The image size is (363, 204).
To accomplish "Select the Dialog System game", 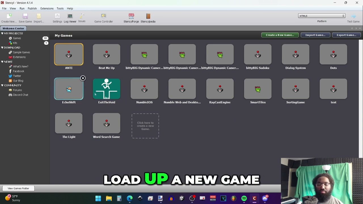I will coord(296,54).
